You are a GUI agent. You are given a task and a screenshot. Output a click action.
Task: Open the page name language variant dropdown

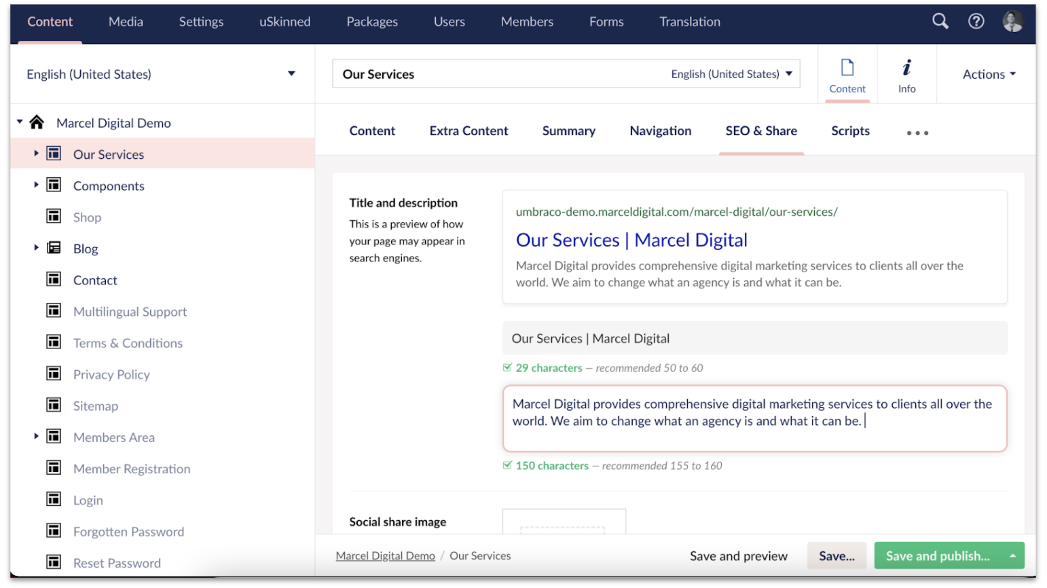732,74
